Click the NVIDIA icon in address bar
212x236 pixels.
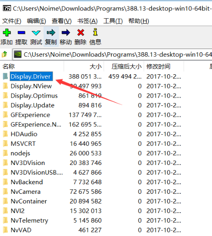coord(18,55)
